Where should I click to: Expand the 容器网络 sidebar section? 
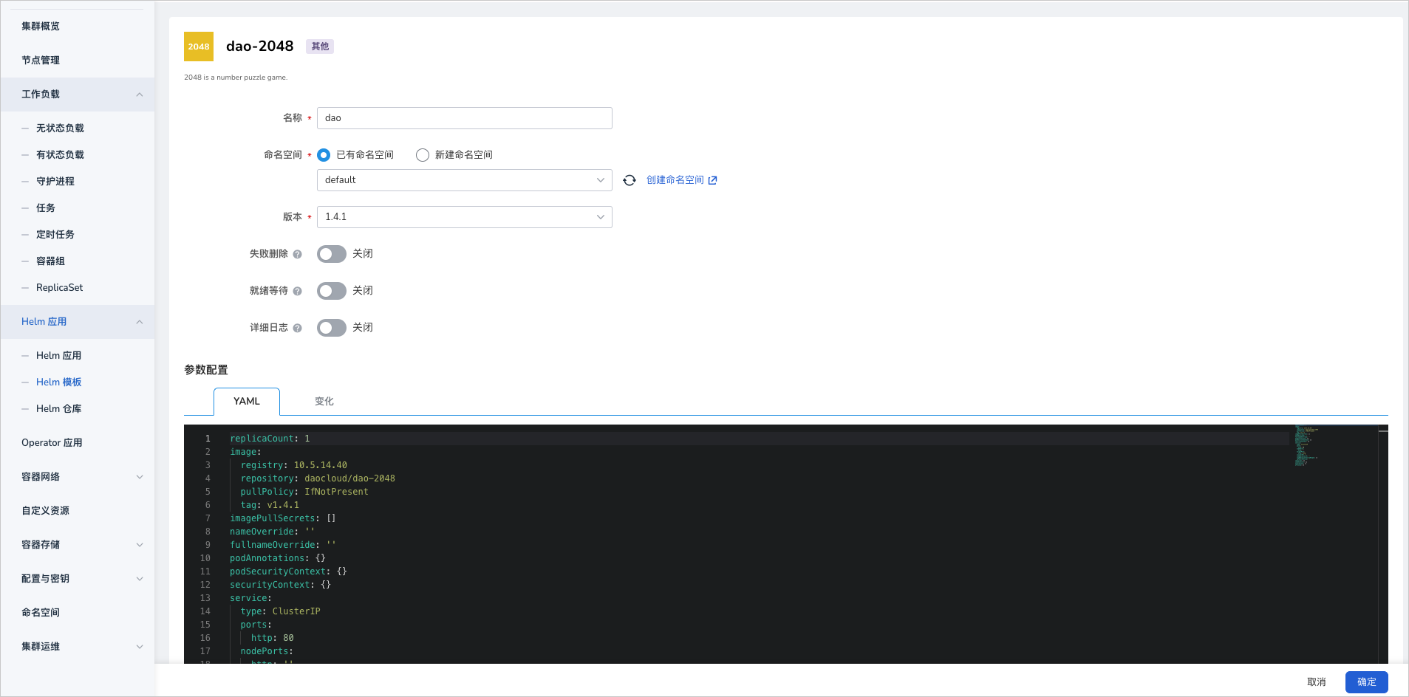click(x=78, y=477)
